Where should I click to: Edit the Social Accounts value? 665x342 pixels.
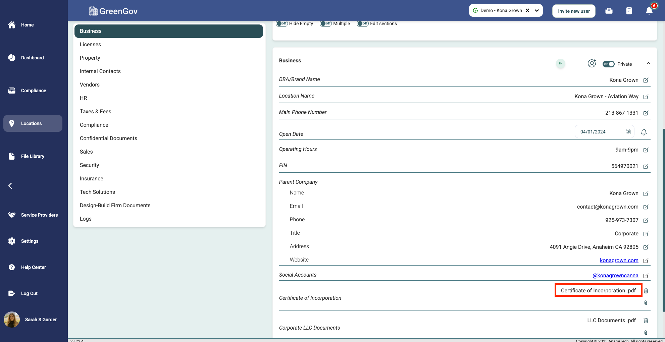[x=646, y=276]
